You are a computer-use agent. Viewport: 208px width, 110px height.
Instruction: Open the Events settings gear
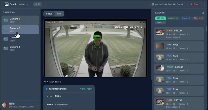pos(203,13)
